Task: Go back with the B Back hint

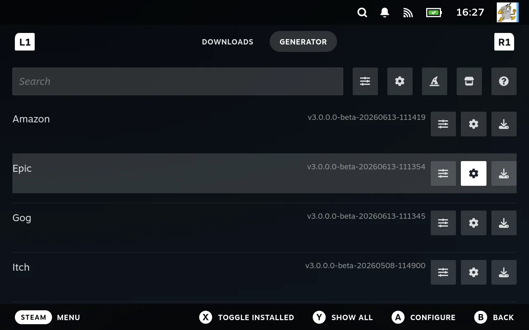Action: [494, 317]
